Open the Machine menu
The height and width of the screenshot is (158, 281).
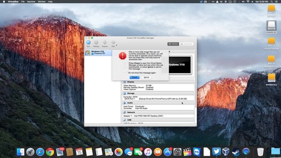coord(31,2)
